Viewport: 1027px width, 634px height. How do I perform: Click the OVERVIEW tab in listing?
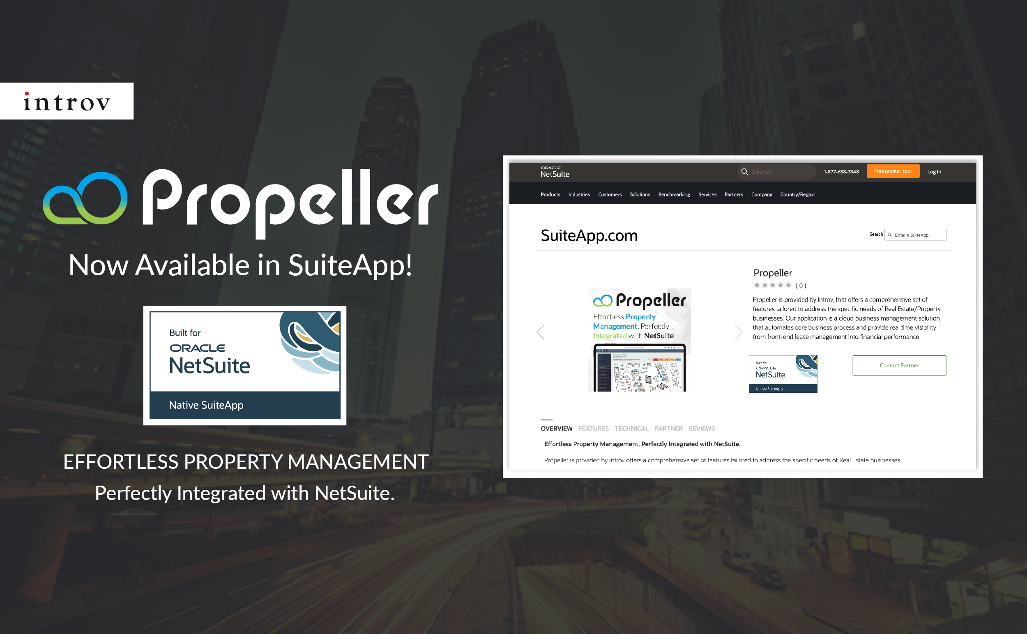(555, 428)
